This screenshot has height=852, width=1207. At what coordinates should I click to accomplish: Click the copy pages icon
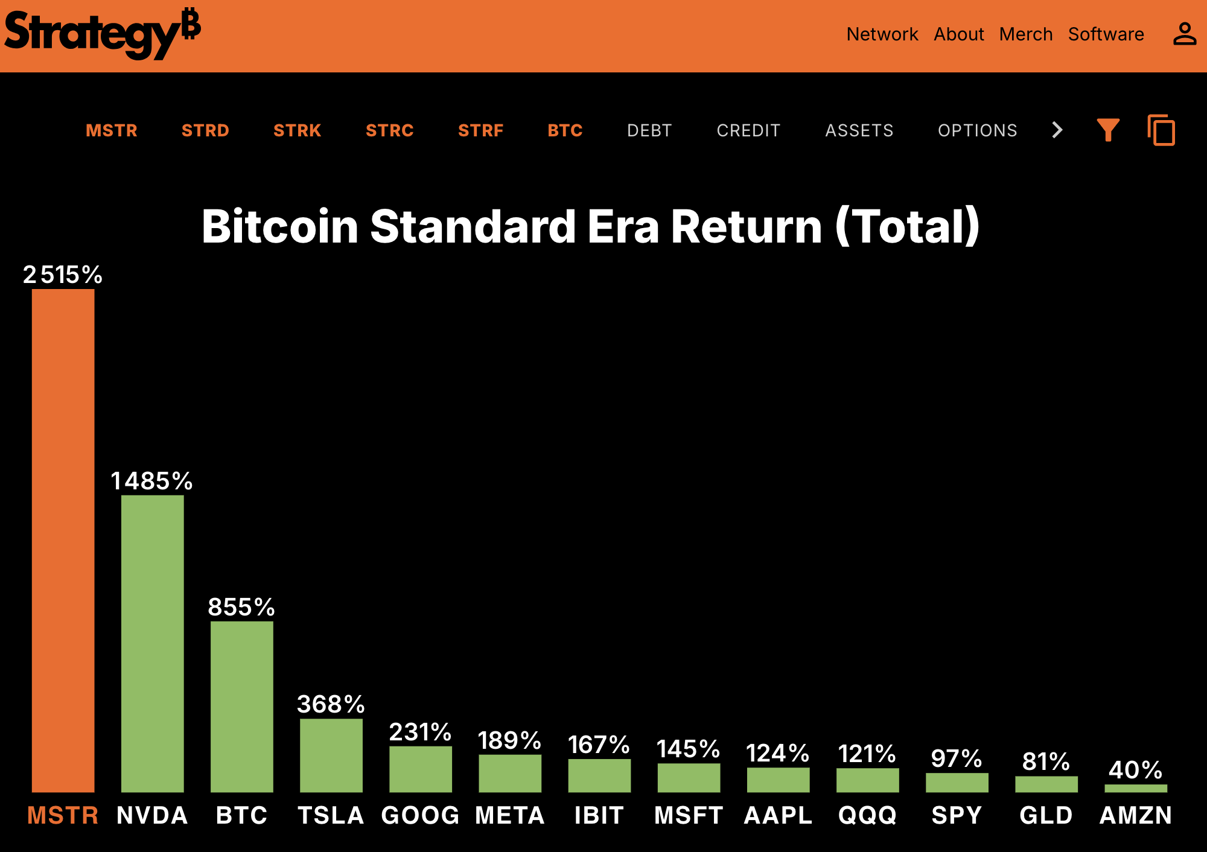pos(1161,130)
